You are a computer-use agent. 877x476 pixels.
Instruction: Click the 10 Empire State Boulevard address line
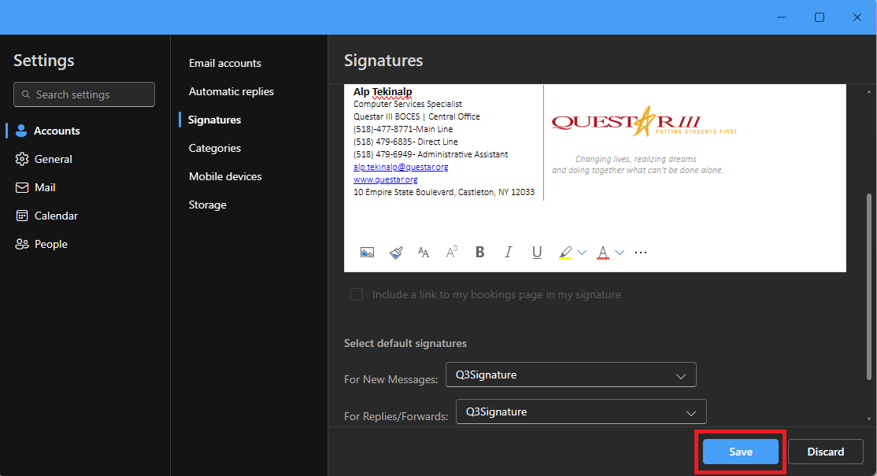(444, 192)
